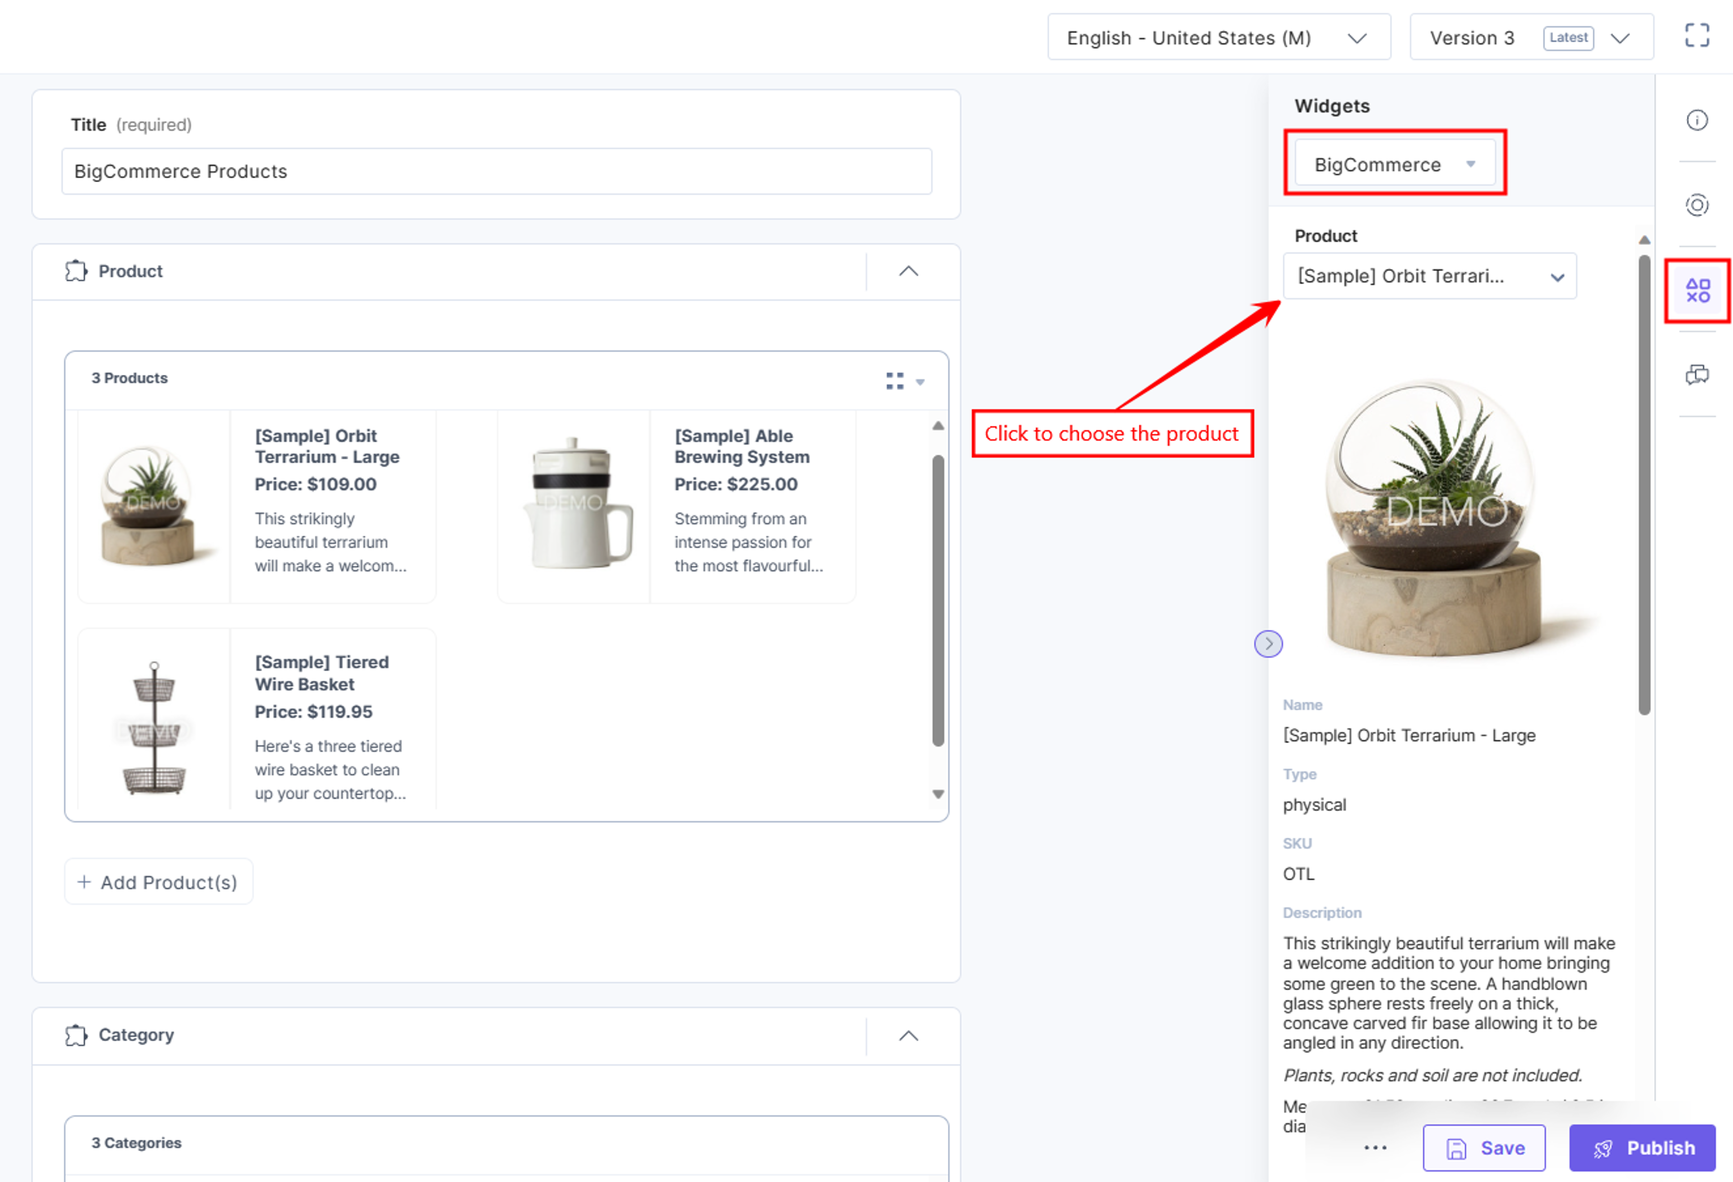Click the puzzle icon next to the Product section

pos(76,271)
